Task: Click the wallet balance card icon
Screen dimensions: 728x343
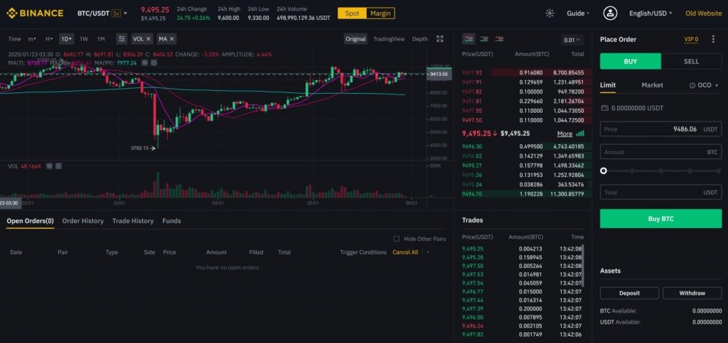Action: click(604, 108)
